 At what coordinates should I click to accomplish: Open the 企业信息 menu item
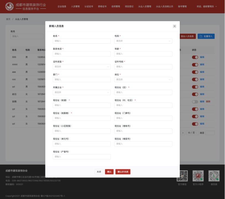coord(62,6)
